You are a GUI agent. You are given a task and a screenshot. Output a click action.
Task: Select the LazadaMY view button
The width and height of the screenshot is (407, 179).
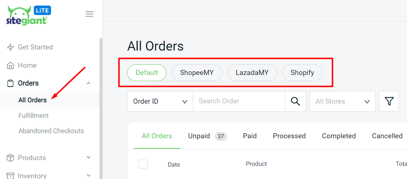pos(252,73)
